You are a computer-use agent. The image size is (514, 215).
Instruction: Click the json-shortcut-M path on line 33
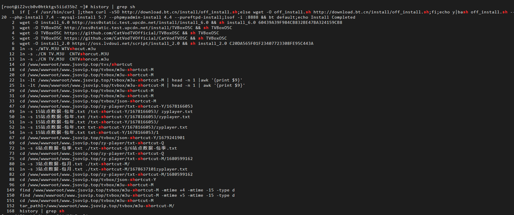92,101
